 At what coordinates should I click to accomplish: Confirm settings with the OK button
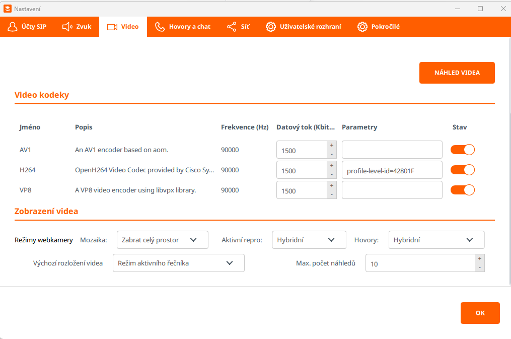pyautogui.click(x=480, y=313)
